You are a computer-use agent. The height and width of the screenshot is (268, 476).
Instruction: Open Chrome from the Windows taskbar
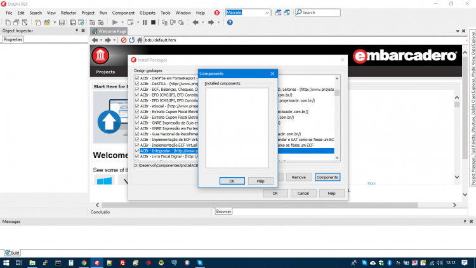pyautogui.click(x=84, y=263)
